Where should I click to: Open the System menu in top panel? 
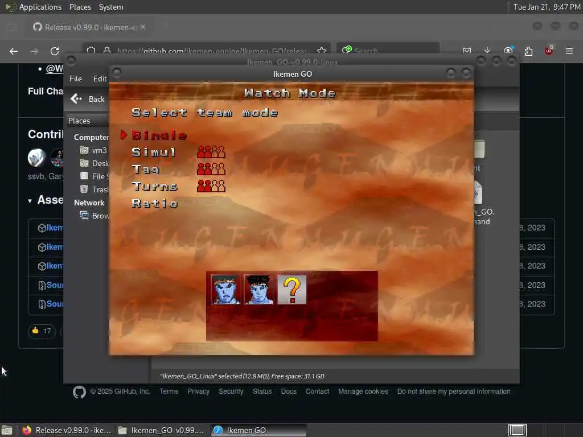[111, 7]
